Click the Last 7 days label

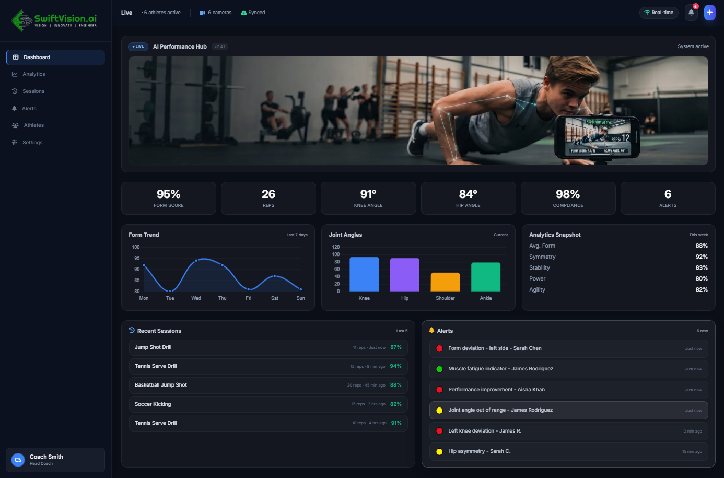(x=297, y=235)
